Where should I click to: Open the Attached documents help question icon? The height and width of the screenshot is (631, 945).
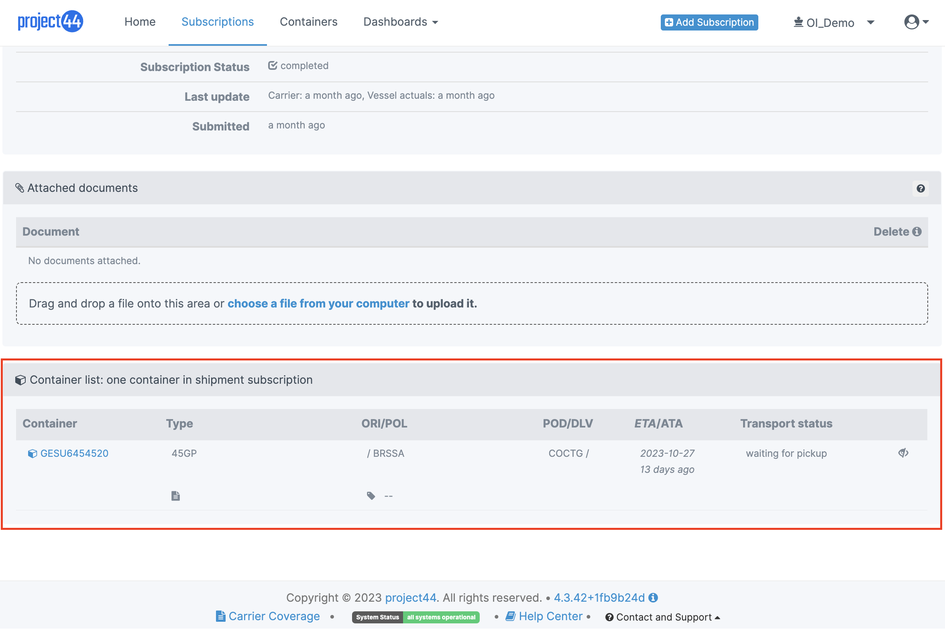point(920,188)
